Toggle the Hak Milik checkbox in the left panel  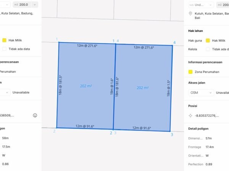(4, 40)
